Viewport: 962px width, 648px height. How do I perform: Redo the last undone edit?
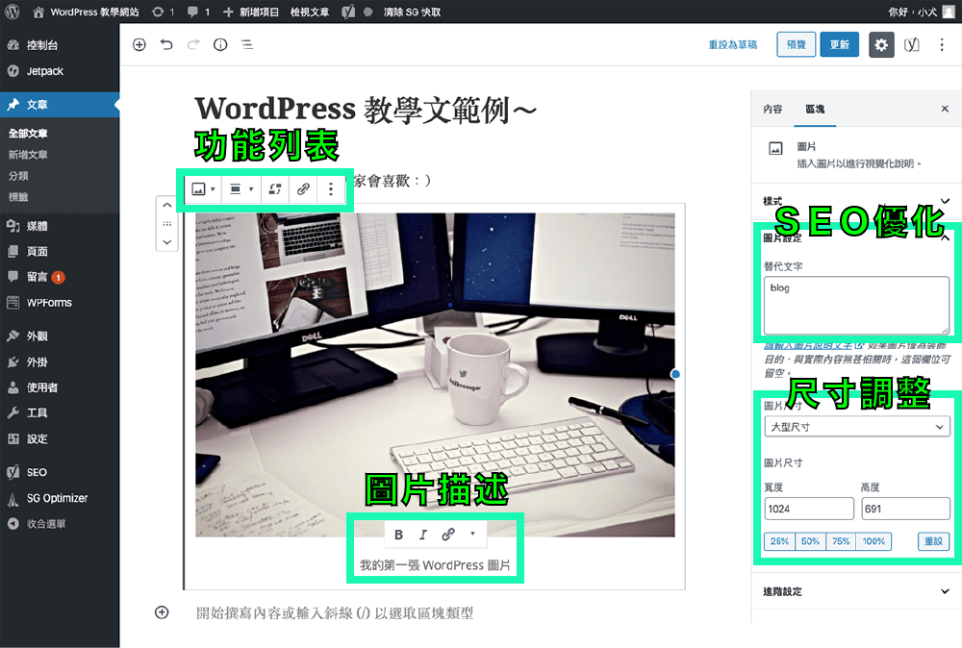(x=193, y=45)
